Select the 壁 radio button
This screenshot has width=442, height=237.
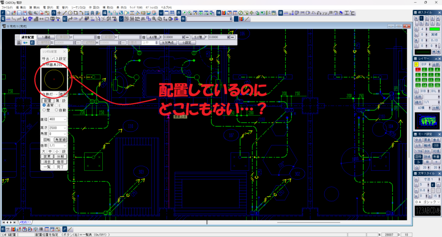[x=44, y=110]
